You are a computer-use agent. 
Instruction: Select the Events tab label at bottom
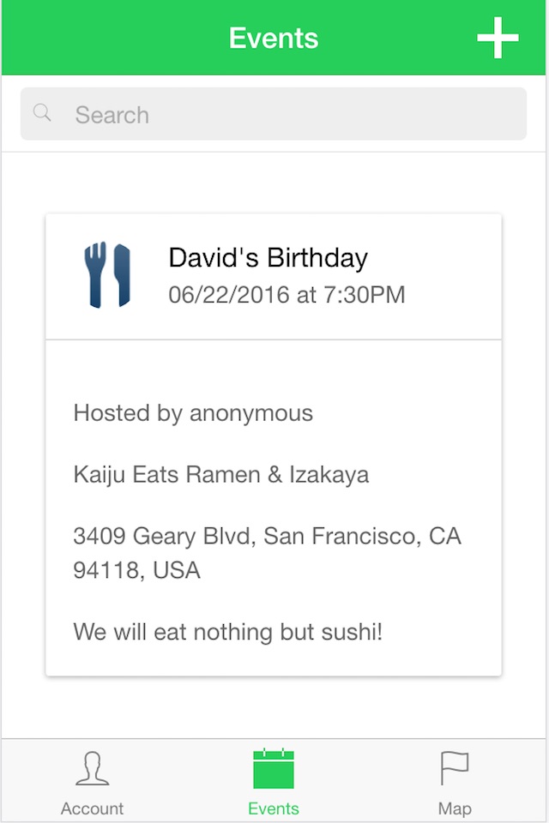274,808
